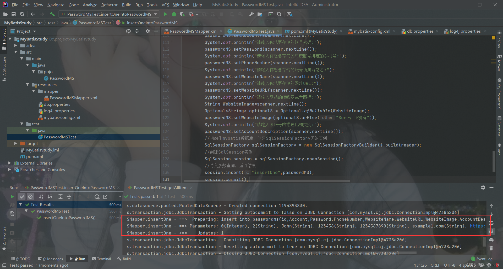Image resolution: width=503 pixels, height=269 pixels.
Task: Open the VCS menu
Action: 165,5
